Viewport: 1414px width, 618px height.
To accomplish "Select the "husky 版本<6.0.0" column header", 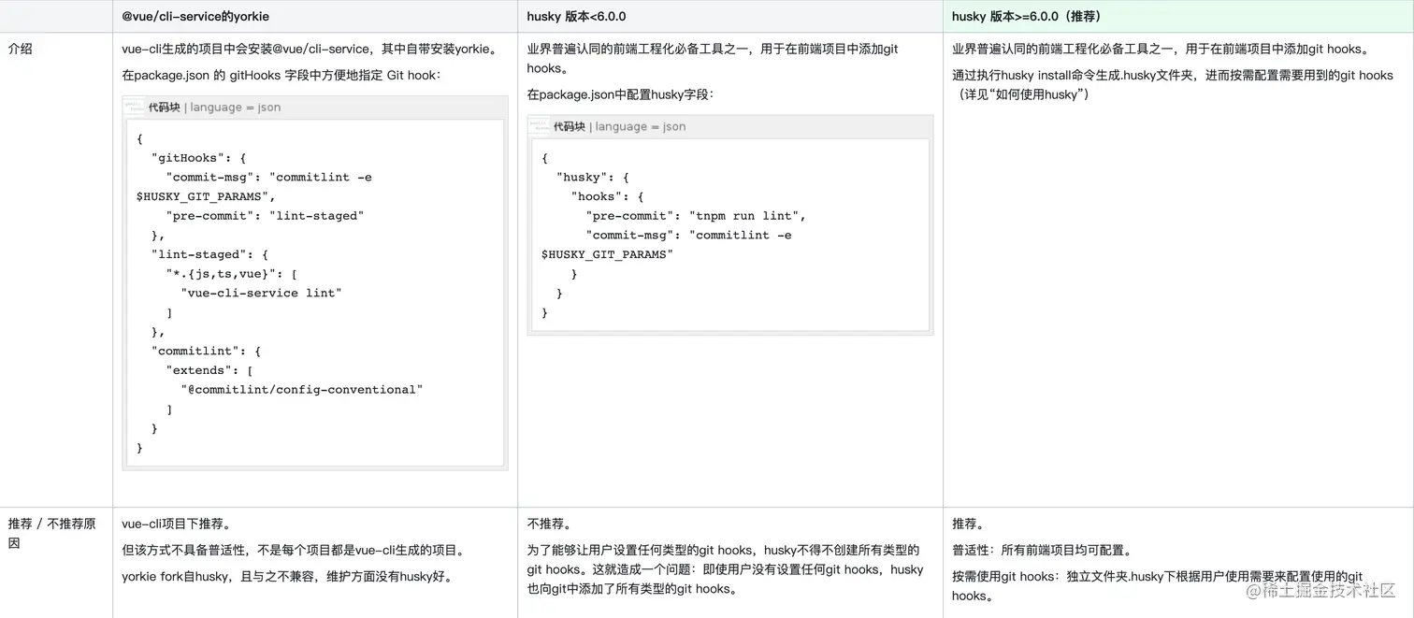I will point(576,16).
